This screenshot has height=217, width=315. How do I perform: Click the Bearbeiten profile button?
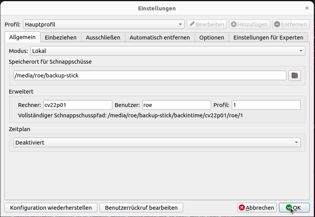pos(207,25)
